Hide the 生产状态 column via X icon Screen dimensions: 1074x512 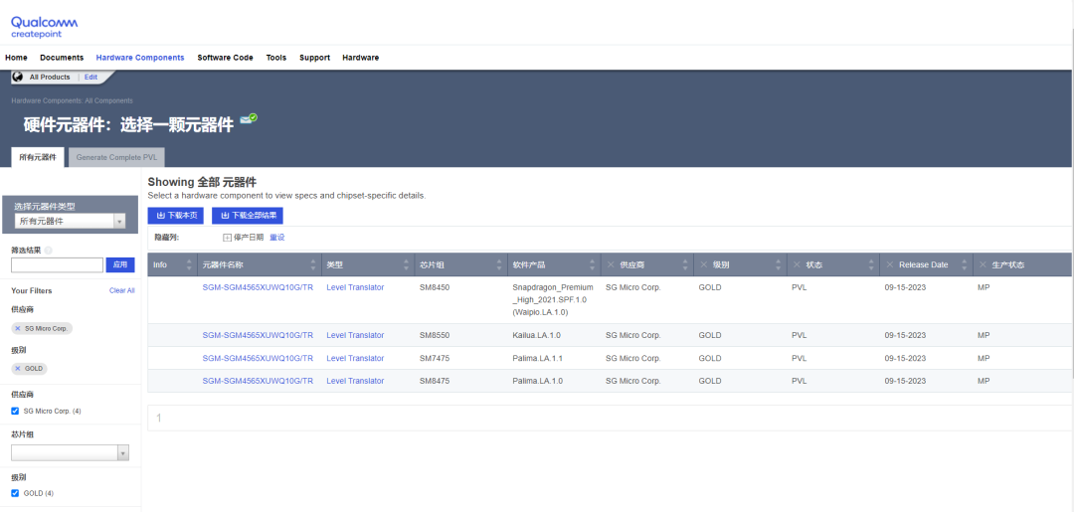click(983, 264)
